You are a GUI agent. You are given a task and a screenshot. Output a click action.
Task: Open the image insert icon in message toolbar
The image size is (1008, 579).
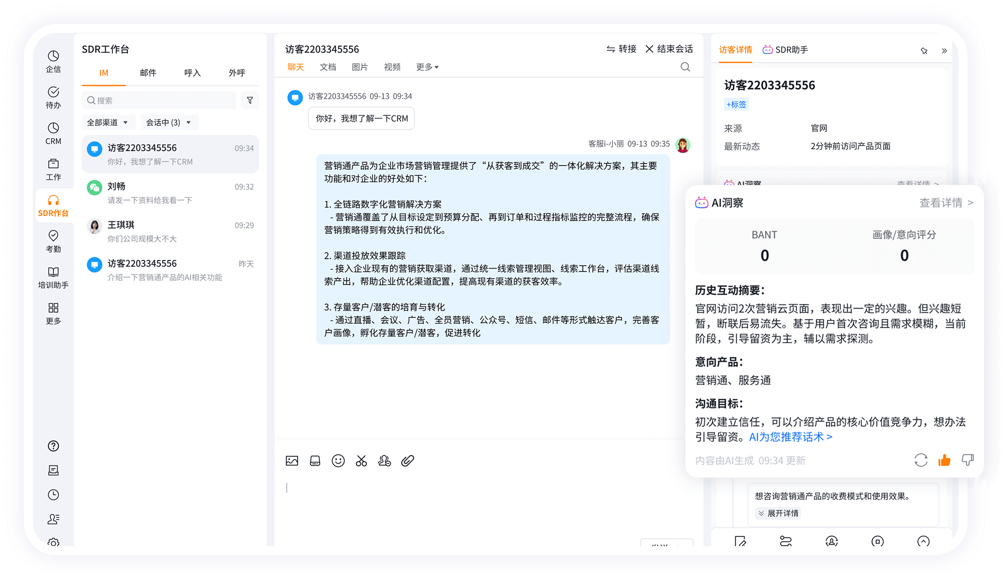pyautogui.click(x=292, y=461)
